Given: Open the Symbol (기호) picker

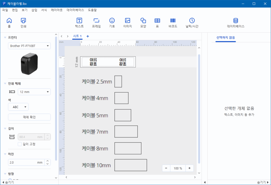Looking at the screenshot, I should 112,21.
